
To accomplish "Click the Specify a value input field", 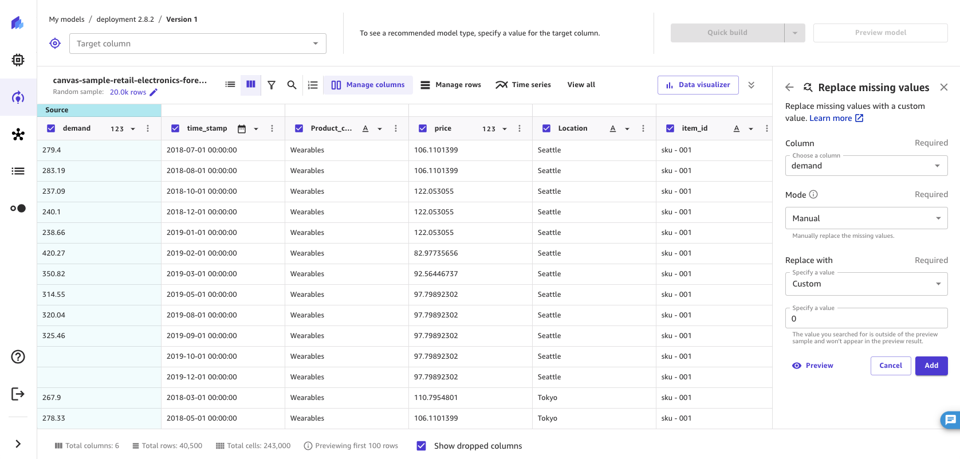I will click(866, 319).
